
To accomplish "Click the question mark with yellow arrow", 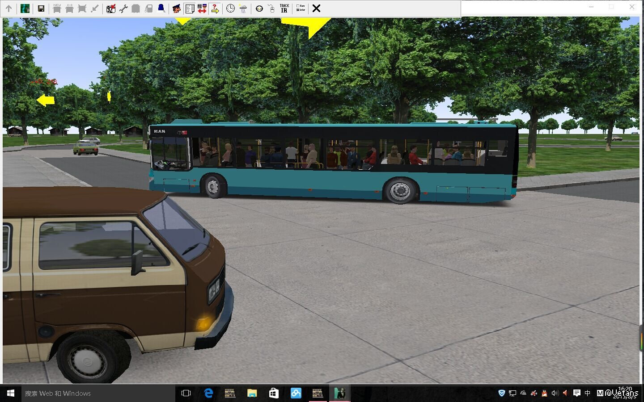I will [x=215, y=8].
